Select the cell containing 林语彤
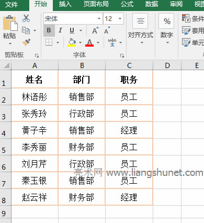 (x=35, y=96)
